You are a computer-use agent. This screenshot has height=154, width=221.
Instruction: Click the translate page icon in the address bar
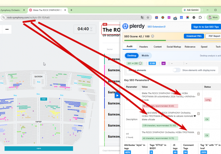pos(142,17)
